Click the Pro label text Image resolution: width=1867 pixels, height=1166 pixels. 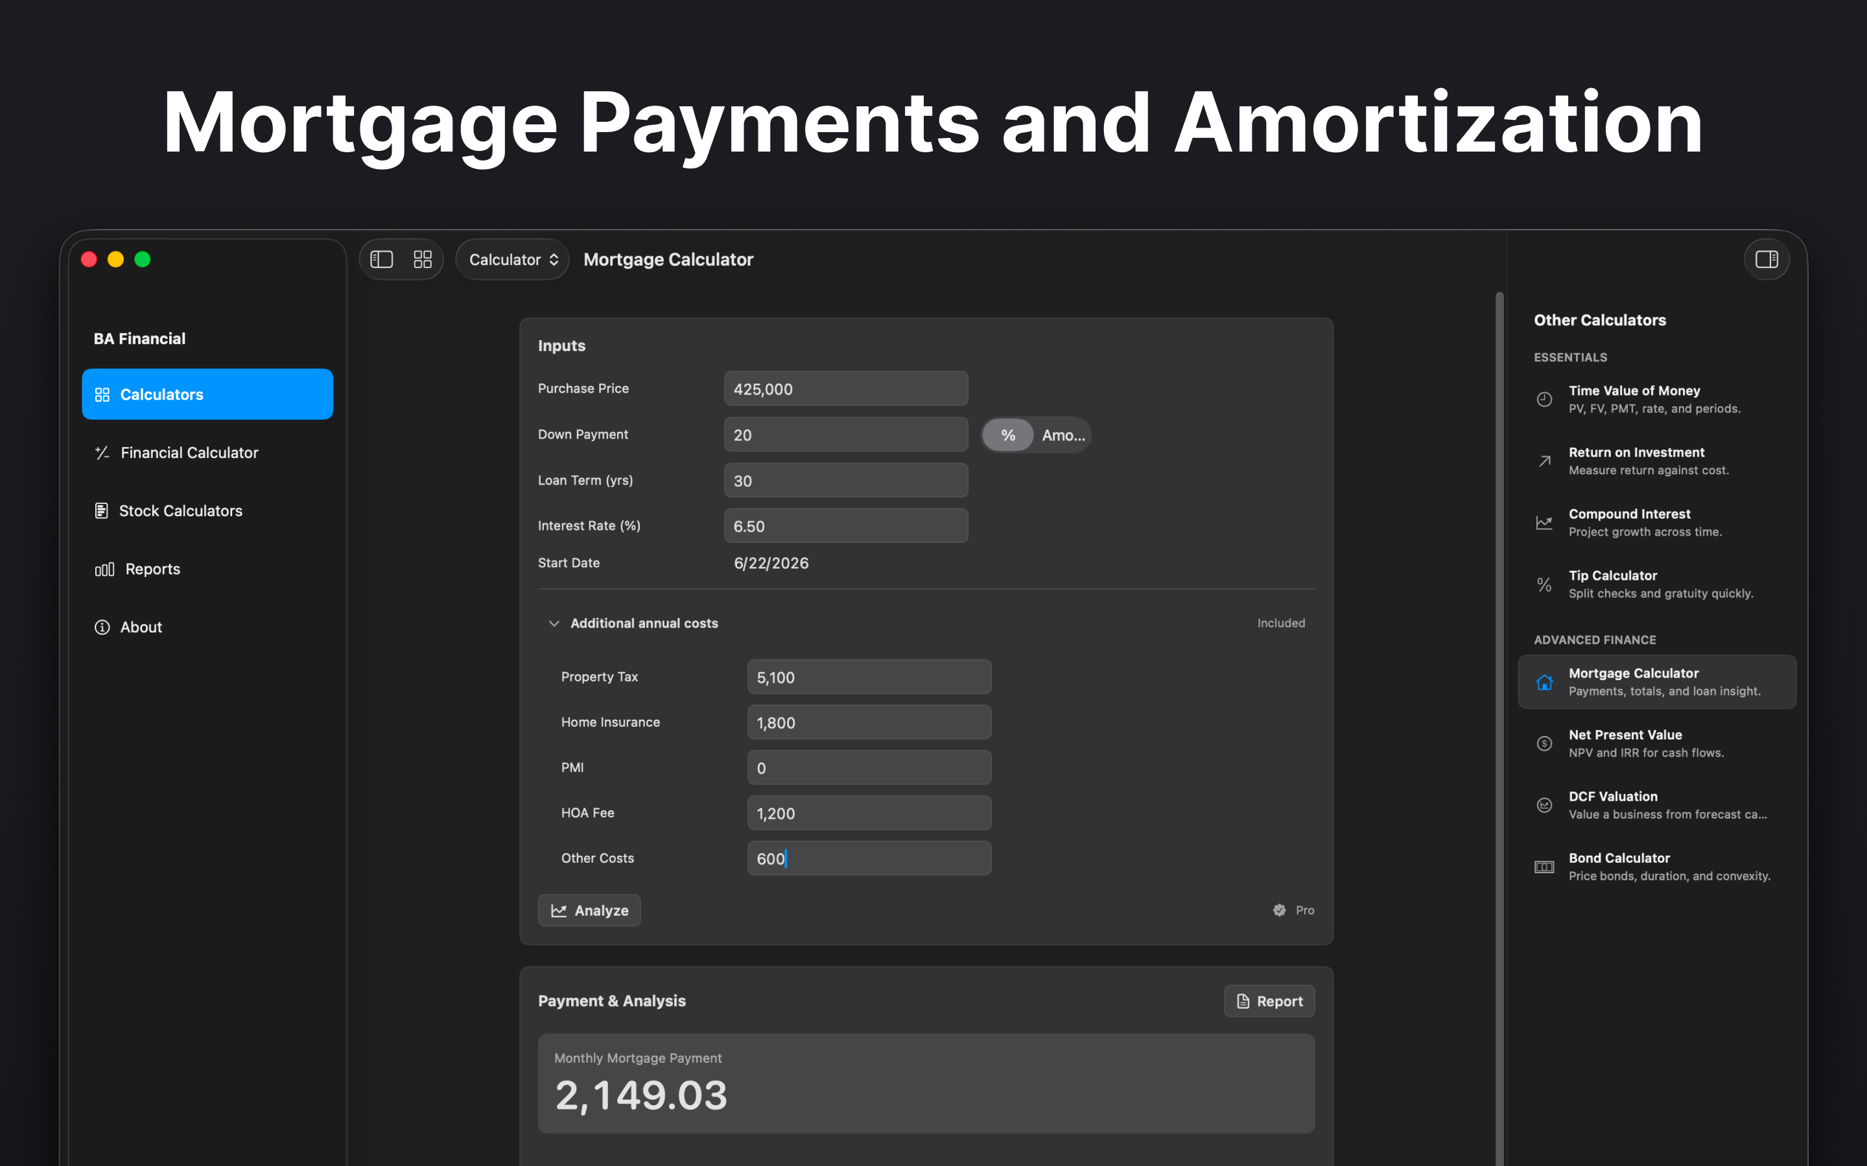point(1304,911)
